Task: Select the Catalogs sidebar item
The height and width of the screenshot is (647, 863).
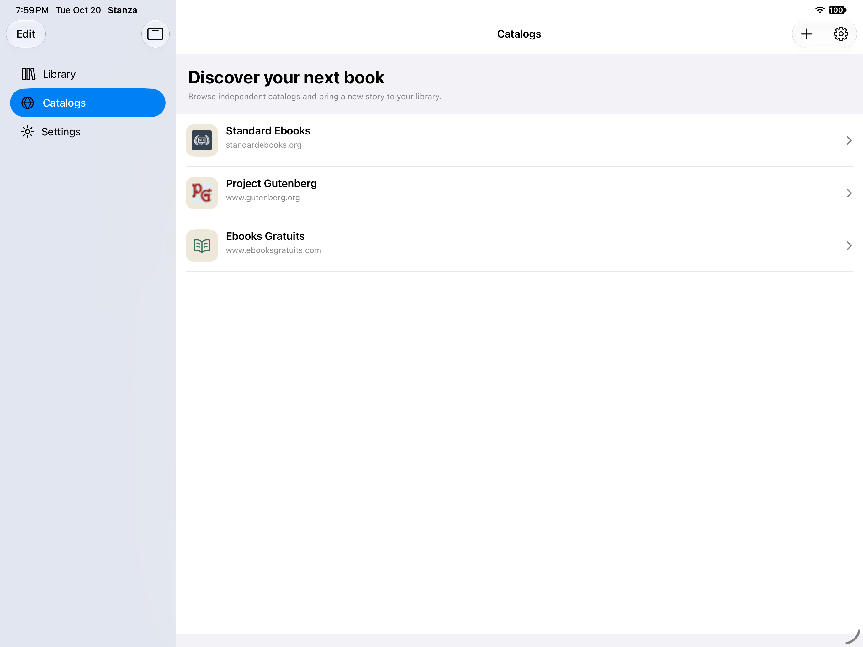Action: tap(88, 103)
